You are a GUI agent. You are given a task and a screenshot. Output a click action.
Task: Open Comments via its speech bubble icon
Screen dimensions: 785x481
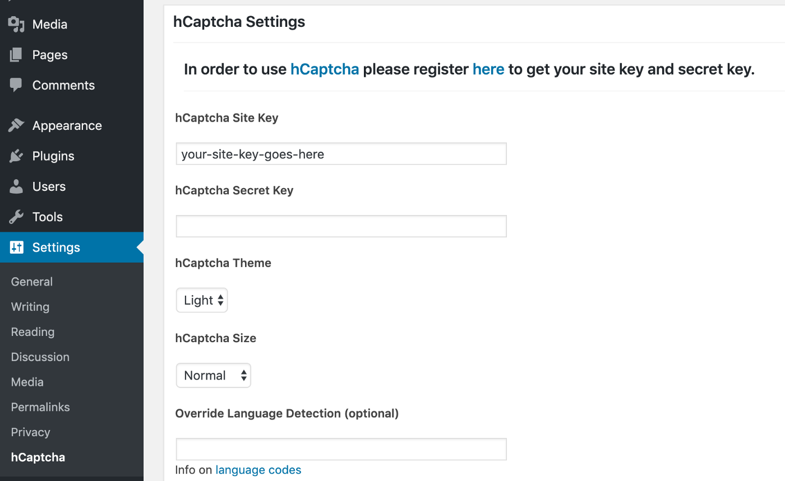point(15,85)
